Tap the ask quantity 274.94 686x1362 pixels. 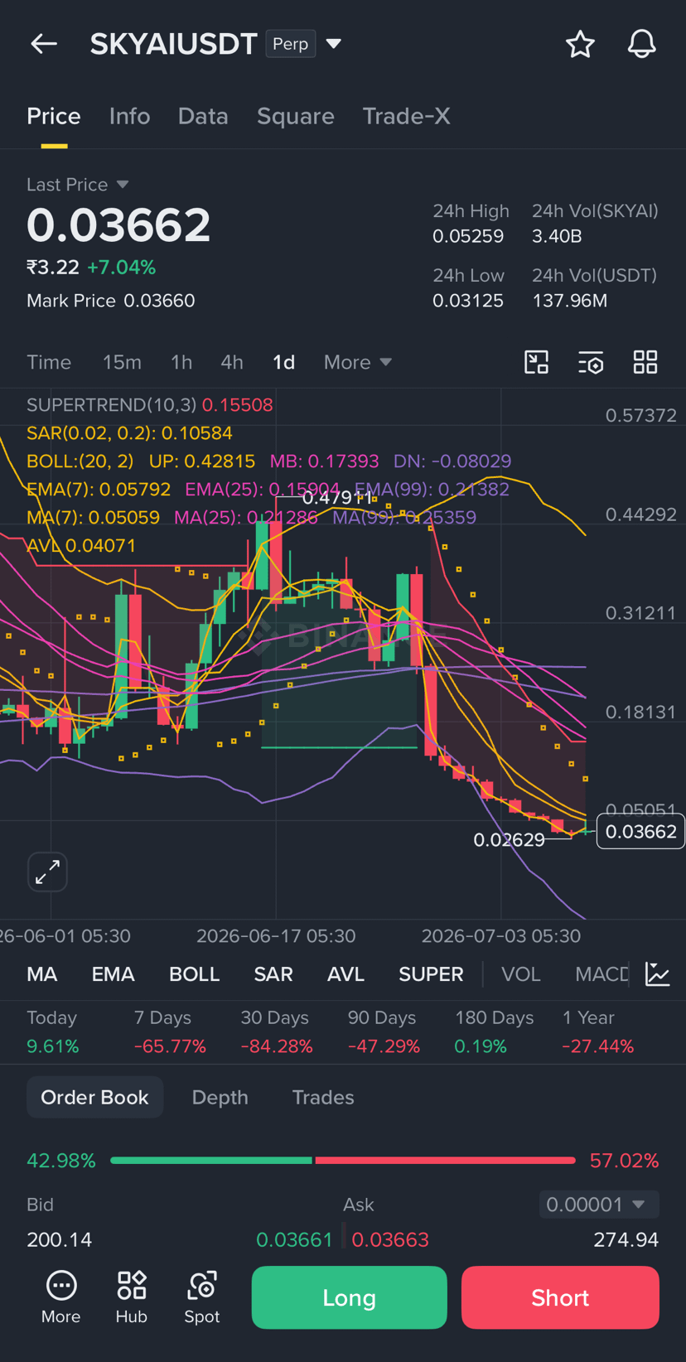click(626, 1239)
